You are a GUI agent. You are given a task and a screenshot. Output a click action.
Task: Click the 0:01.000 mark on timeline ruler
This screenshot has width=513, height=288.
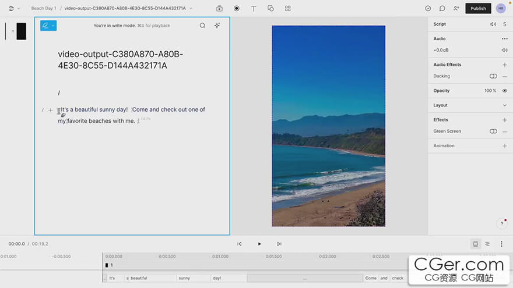click(220, 257)
